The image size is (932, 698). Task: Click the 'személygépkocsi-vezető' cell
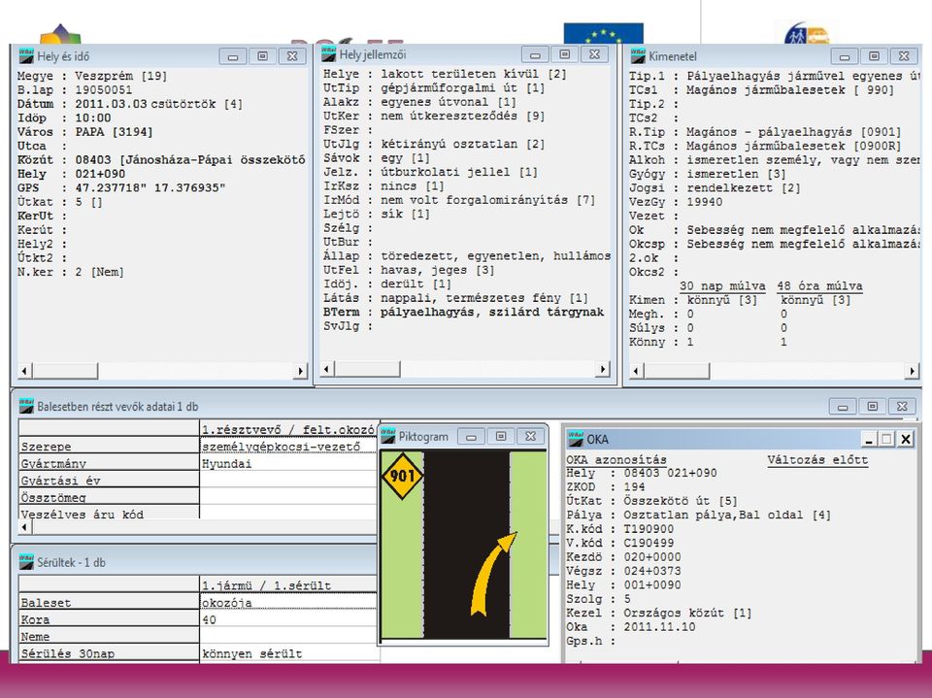[x=288, y=446]
